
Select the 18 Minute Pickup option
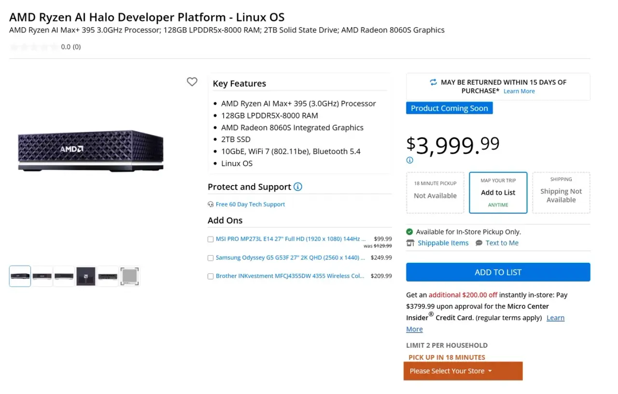pos(435,192)
